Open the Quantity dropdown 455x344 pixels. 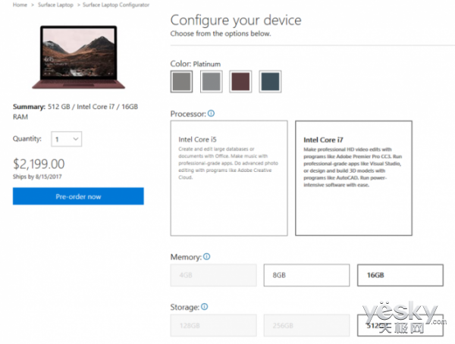67,139
